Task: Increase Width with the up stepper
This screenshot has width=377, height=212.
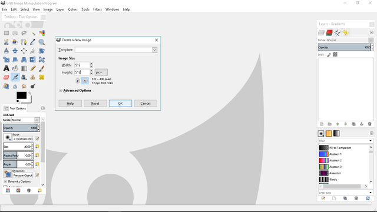Action: click(x=91, y=64)
